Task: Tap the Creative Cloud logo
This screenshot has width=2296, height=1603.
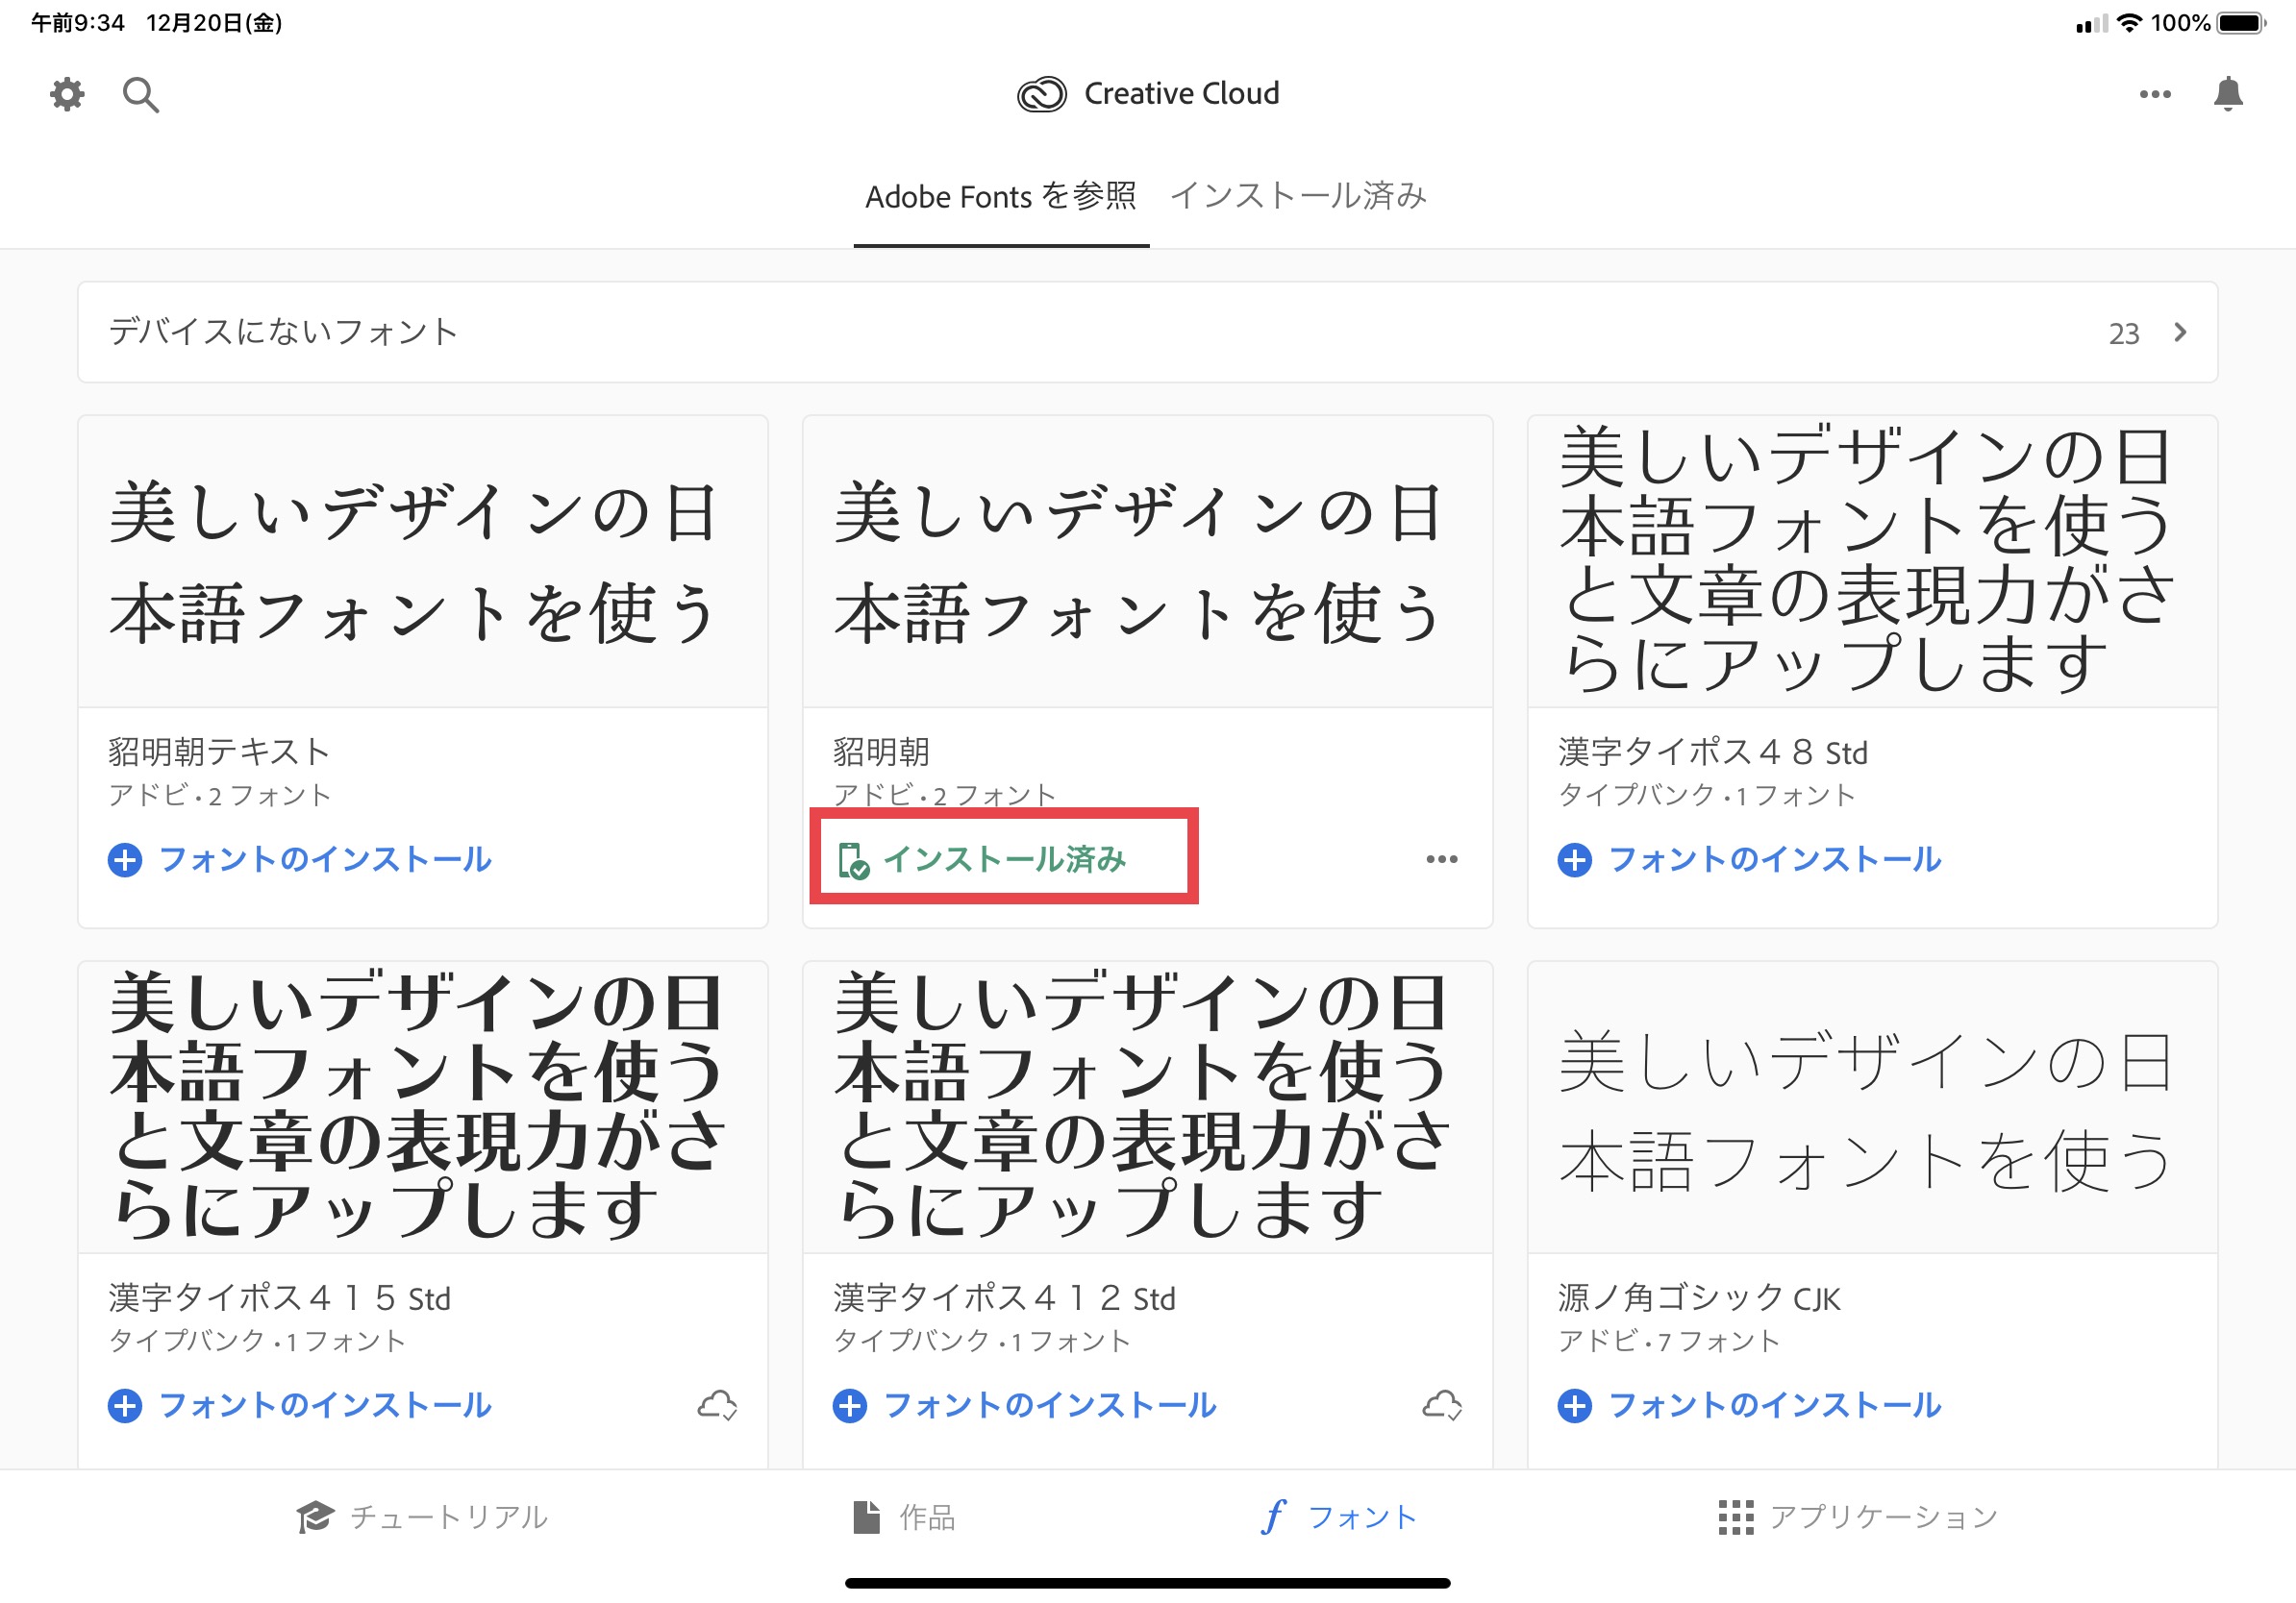Action: [1041, 94]
